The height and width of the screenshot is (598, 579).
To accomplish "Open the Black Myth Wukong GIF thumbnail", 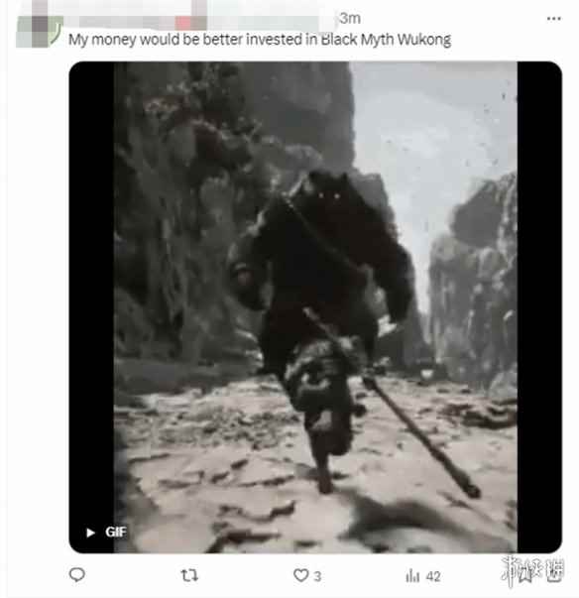I will click(x=315, y=307).
